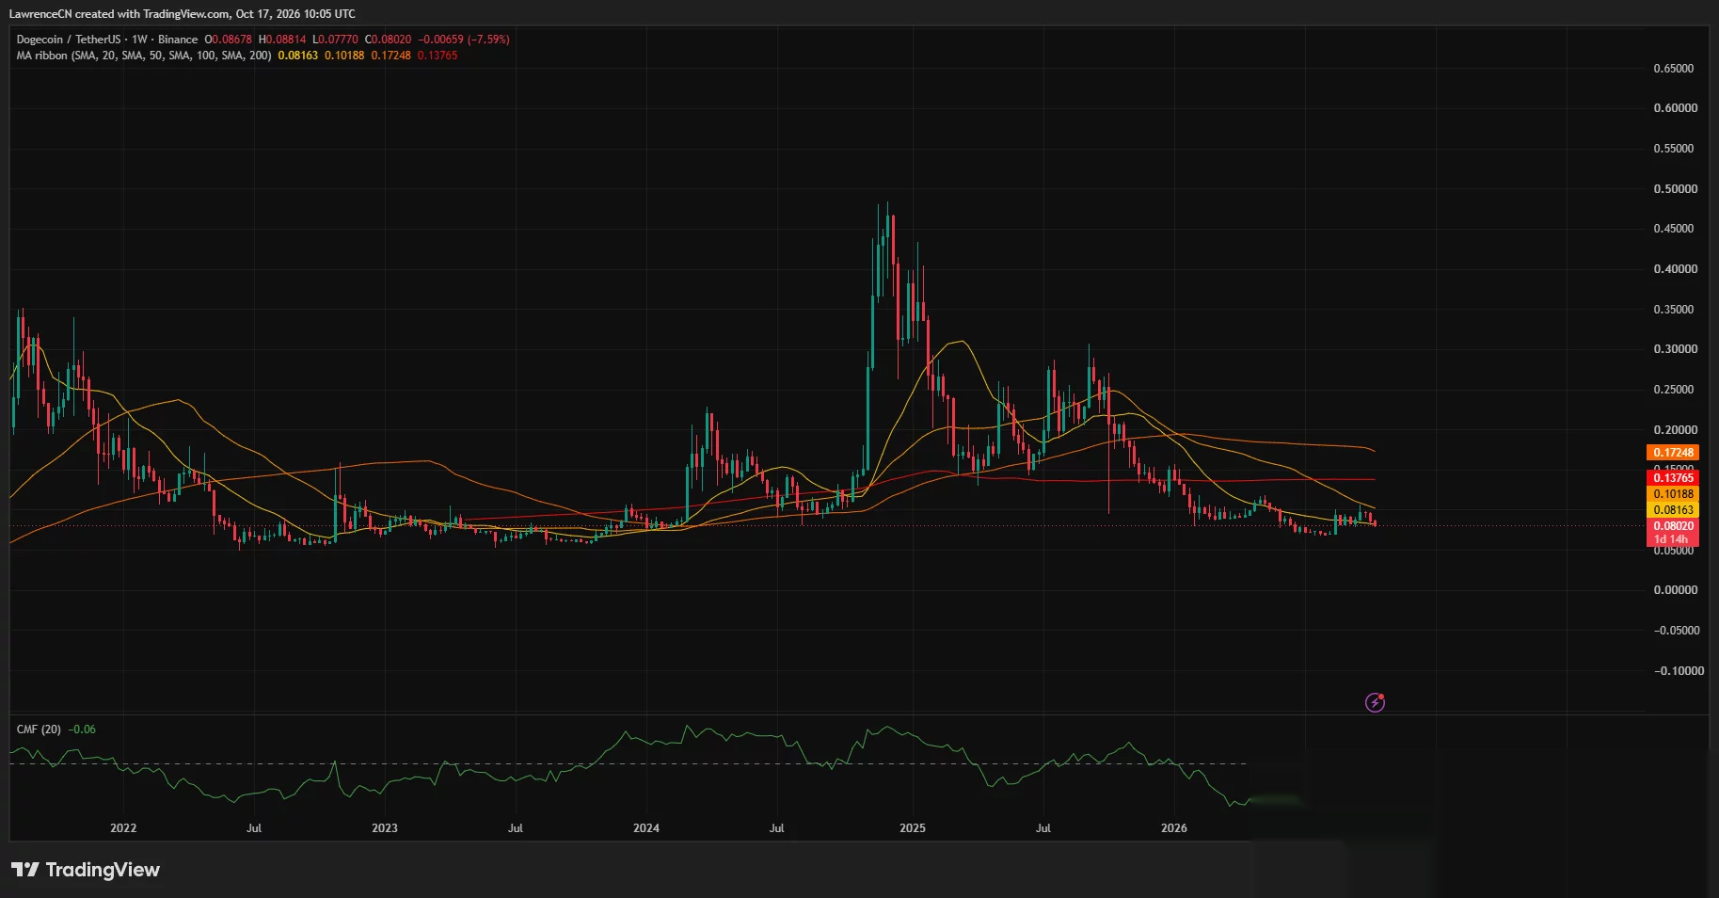Viewport: 1719px width, 898px height.
Task: Select the Dogecoin / TetherUS symbol title
Action: click(69, 40)
